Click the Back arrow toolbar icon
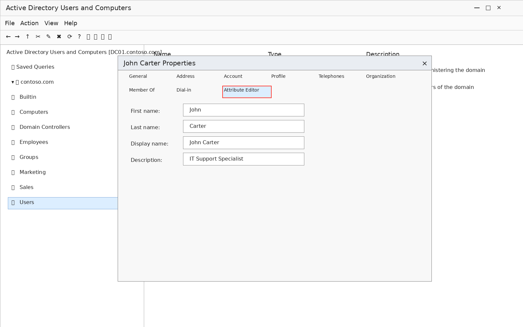Image resolution: width=523 pixels, height=327 pixels. [x=8, y=37]
